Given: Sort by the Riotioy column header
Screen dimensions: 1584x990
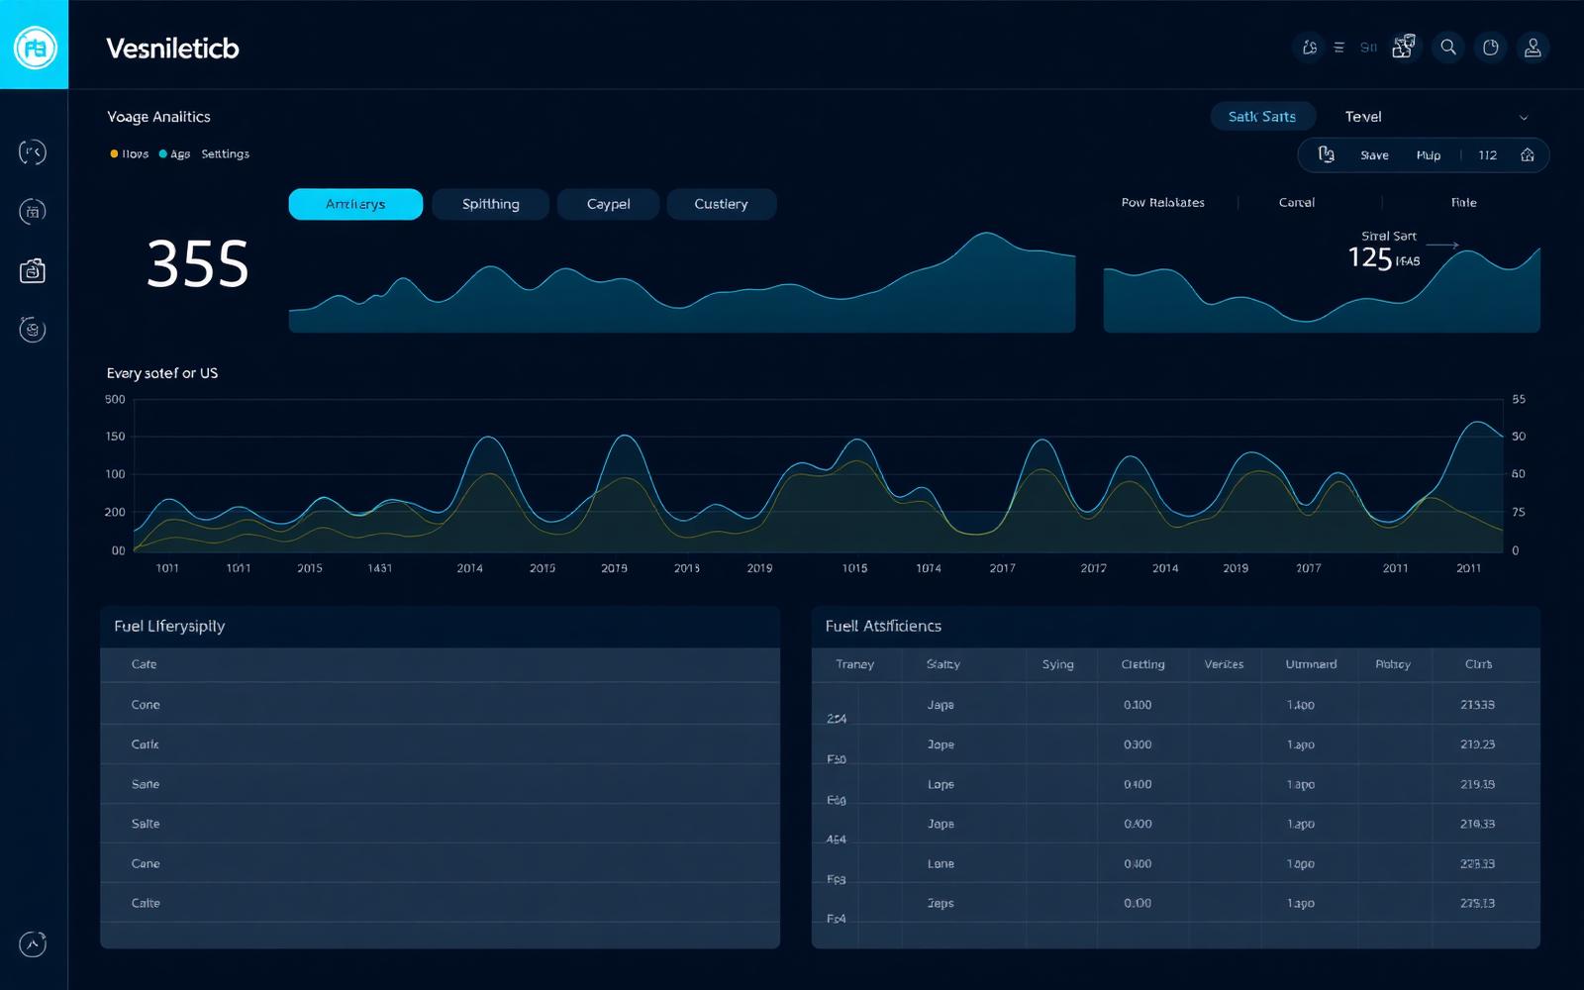Looking at the screenshot, I should 1393,664.
